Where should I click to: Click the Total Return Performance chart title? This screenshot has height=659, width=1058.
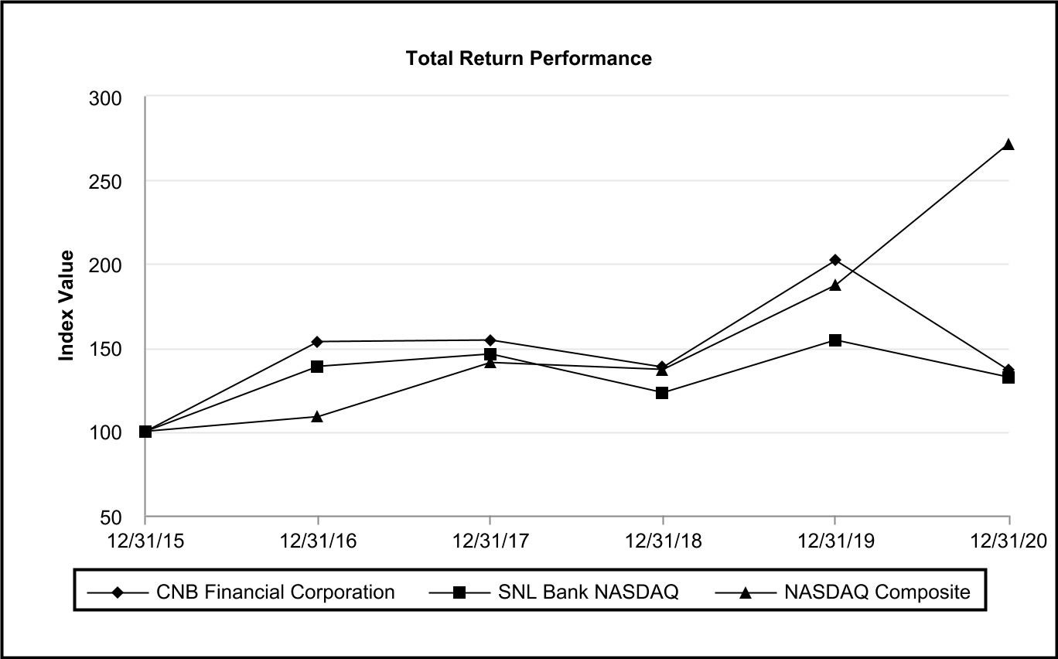pos(529,58)
